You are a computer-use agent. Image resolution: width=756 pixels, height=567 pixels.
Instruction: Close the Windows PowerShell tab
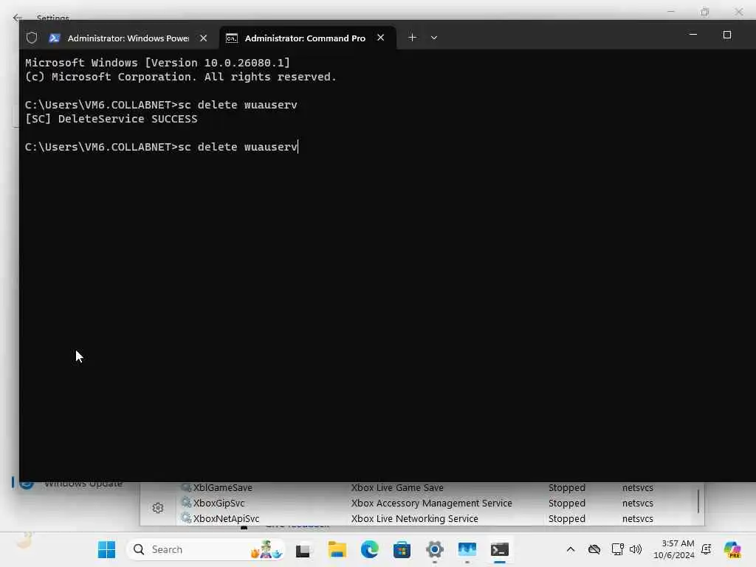click(x=204, y=38)
